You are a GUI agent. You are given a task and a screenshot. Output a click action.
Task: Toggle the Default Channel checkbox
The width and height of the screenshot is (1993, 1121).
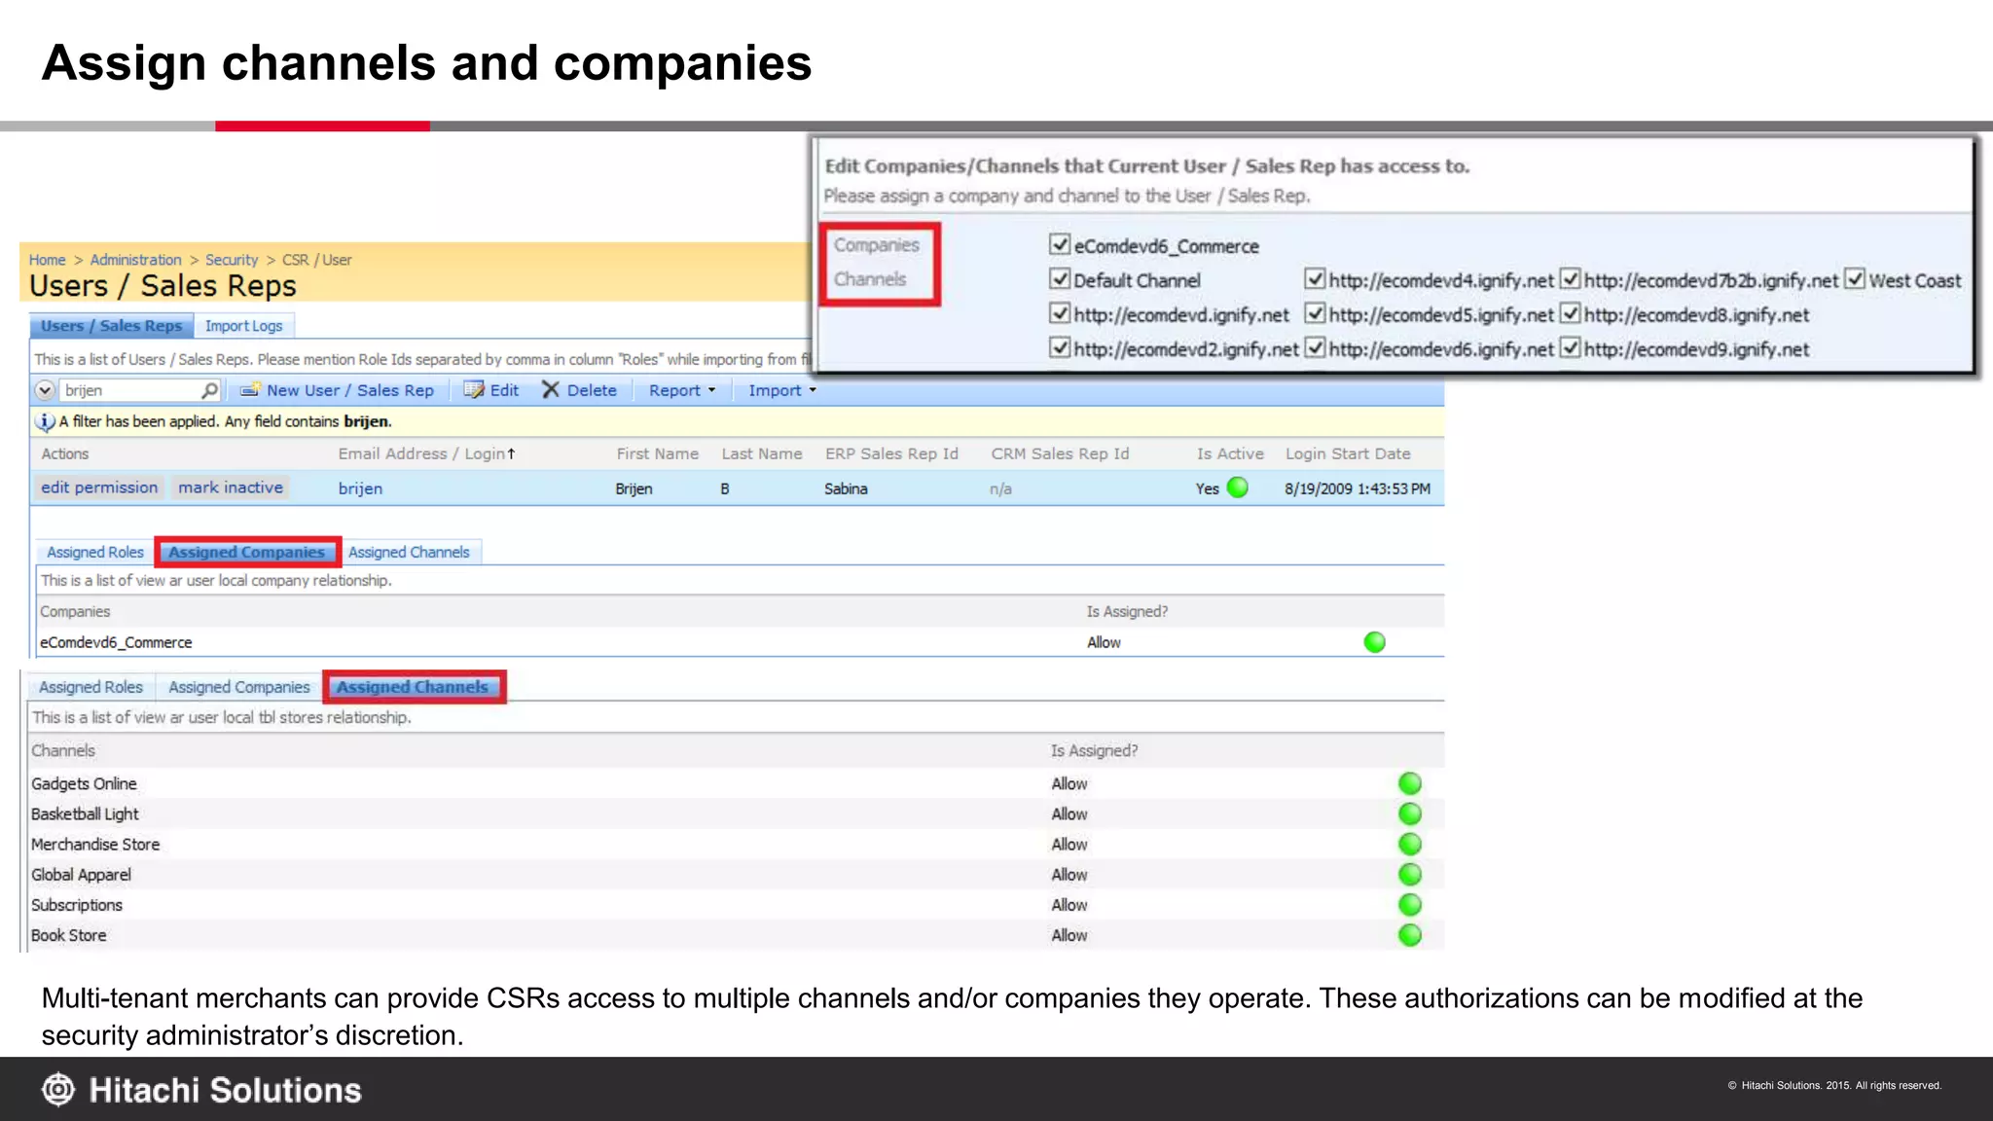point(1060,279)
